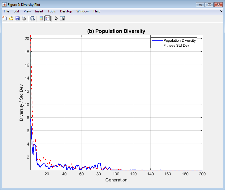This screenshot has width=225, height=190.
Task: Print the figure using the printer icon
Action: coord(24,18)
